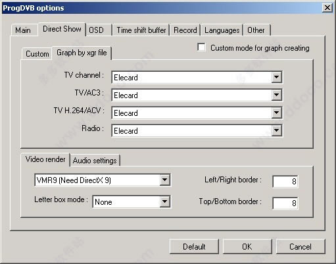This screenshot has height=264, width=336.
Task: Go to Time shift buffer tab
Action: point(141,30)
